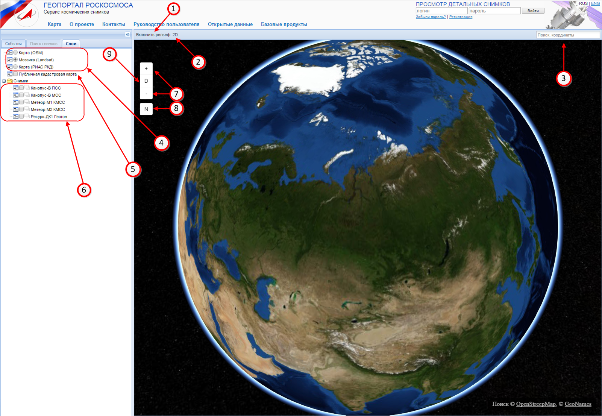
Task: Switch to the События tab
Action: 14,44
